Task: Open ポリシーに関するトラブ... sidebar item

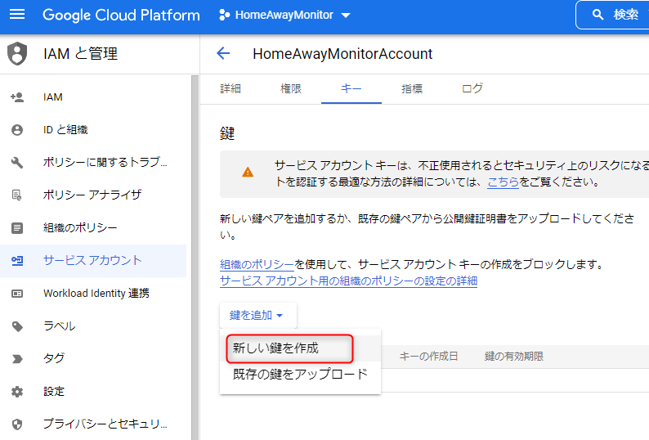Action: point(93,163)
